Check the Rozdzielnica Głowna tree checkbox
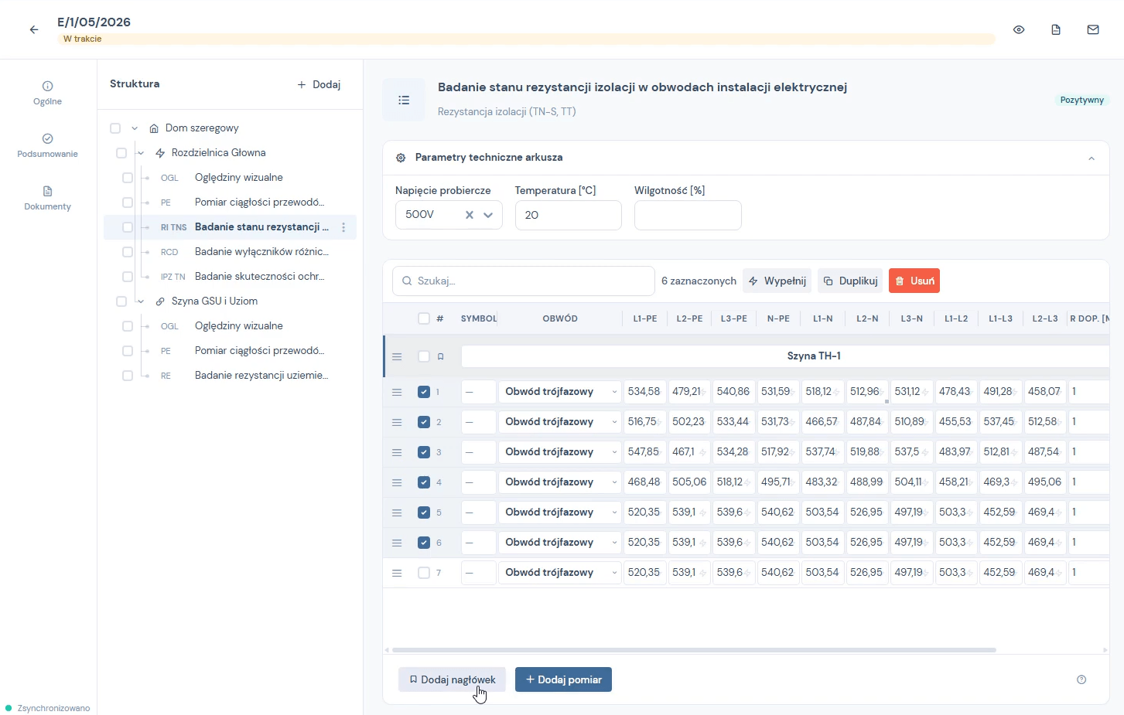The width and height of the screenshot is (1124, 715). click(121, 153)
